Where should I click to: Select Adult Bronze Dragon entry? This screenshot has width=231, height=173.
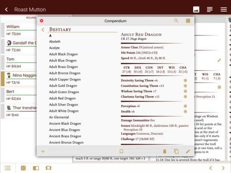65,73
